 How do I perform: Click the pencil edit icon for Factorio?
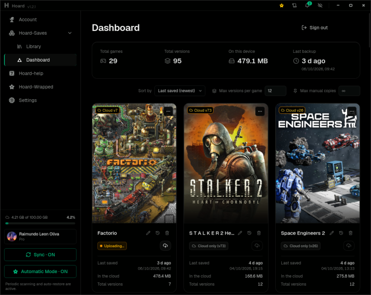click(x=148, y=233)
